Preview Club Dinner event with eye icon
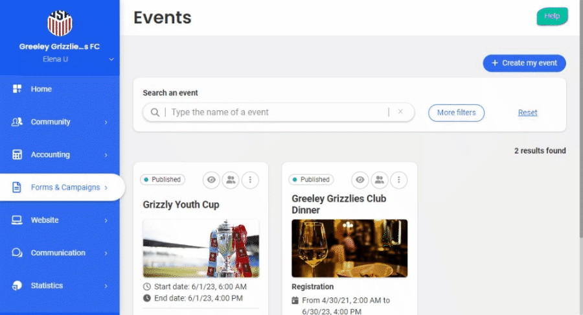 coord(360,180)
